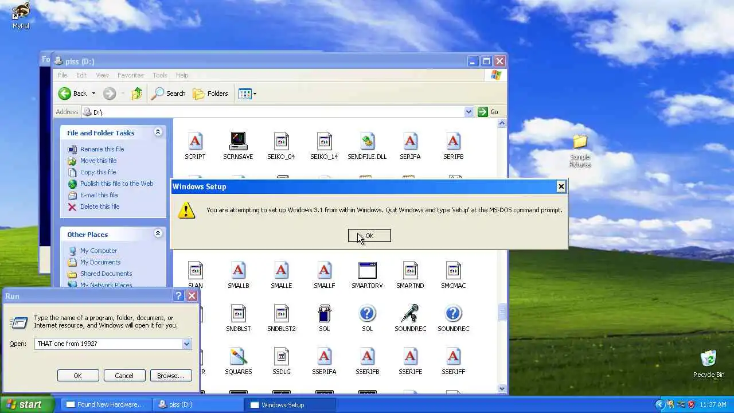The height and width of the screenshot is (413, 734).
Task: Open the Tools menu
Action: (x=160, y=75)
